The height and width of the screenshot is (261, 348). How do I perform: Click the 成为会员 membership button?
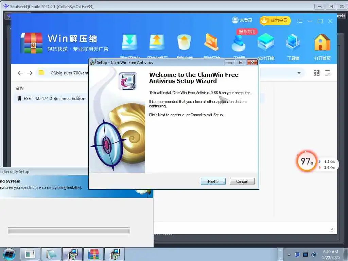point(275,21)
